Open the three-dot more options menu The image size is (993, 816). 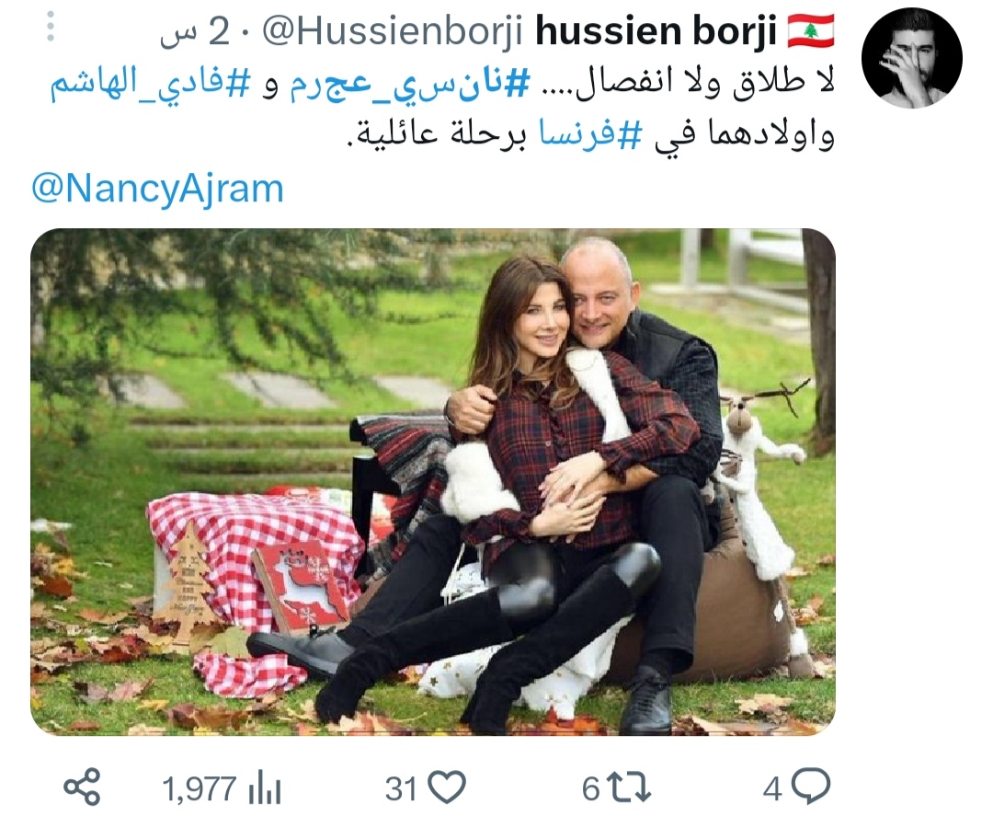(51, 27)
